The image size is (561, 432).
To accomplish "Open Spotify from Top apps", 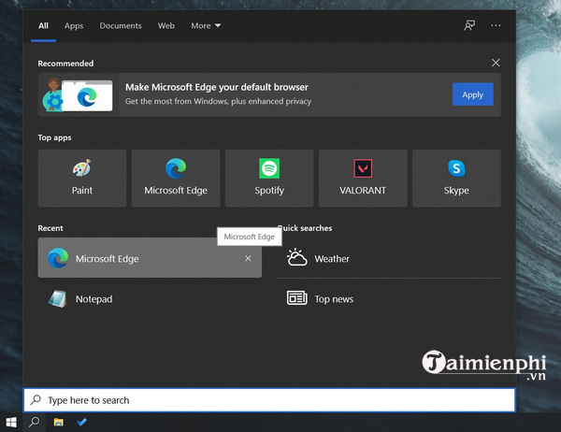I will pos(269,178).
